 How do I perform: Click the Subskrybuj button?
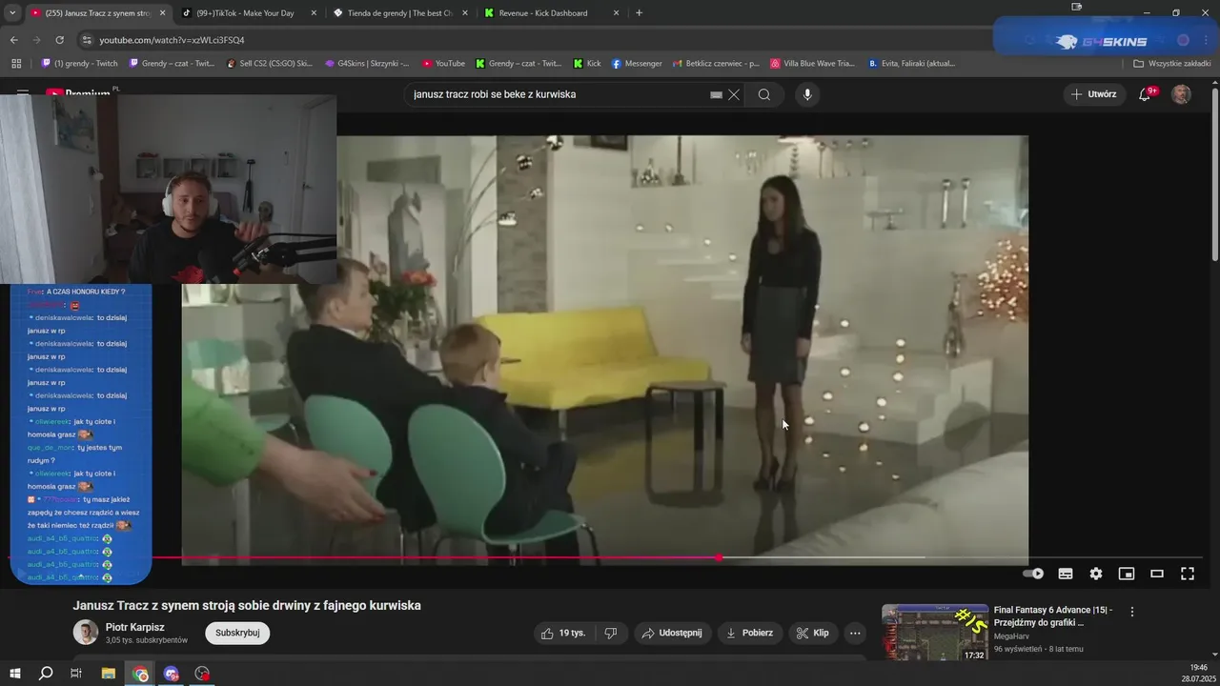(237, 633)
